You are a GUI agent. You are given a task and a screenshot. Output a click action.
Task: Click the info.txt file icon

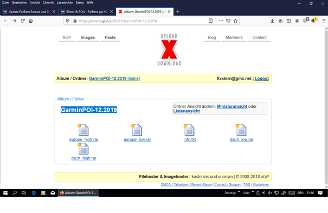click(x=189, y=130)
